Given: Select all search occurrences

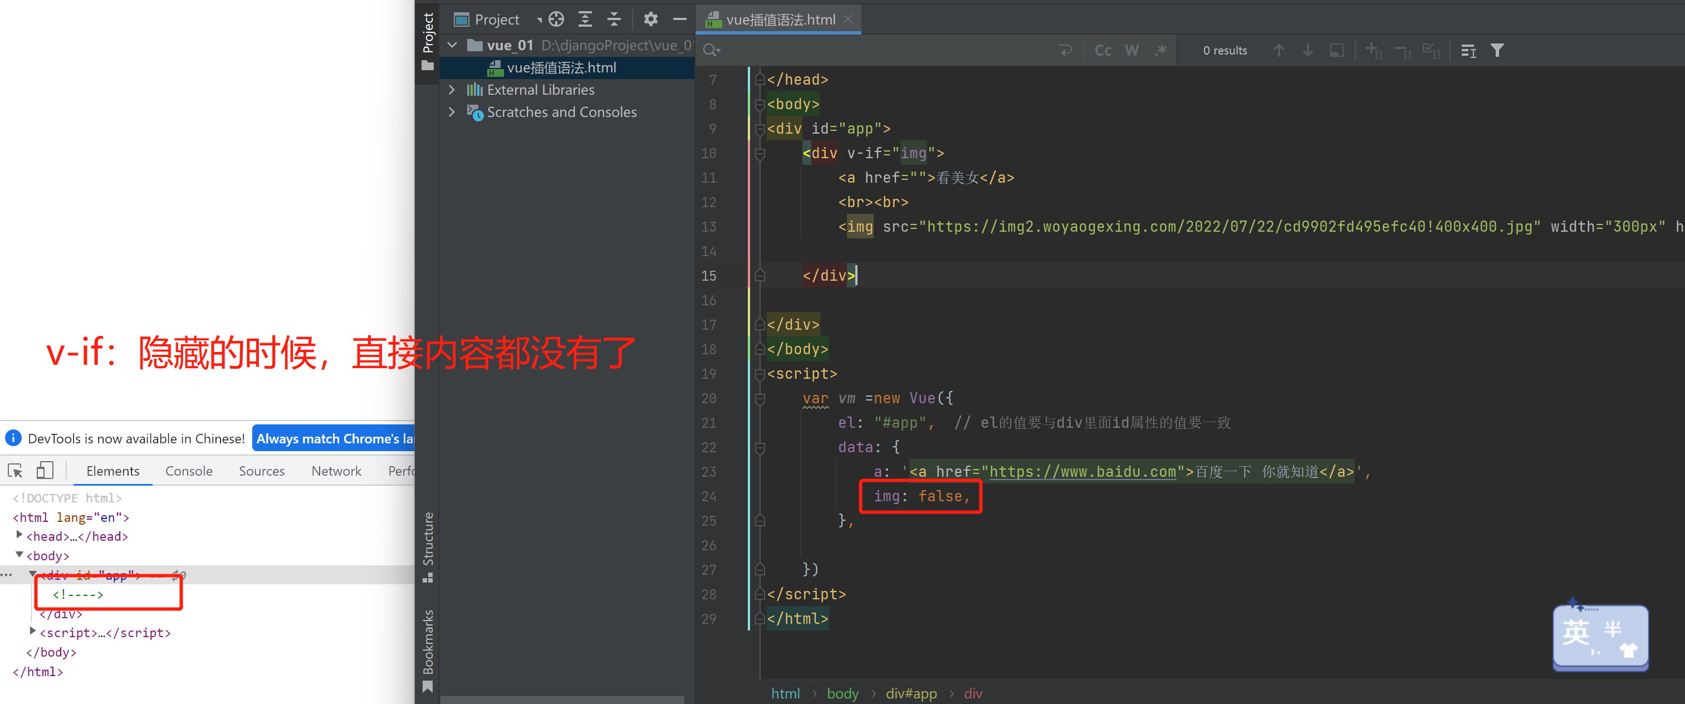Looking at the screenshot, I should point(1432,50).
